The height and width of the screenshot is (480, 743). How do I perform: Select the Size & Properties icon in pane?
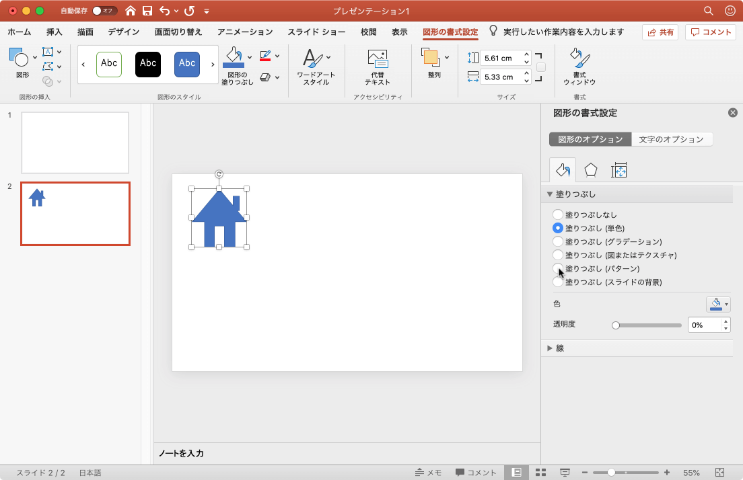(x=618, y=170)
